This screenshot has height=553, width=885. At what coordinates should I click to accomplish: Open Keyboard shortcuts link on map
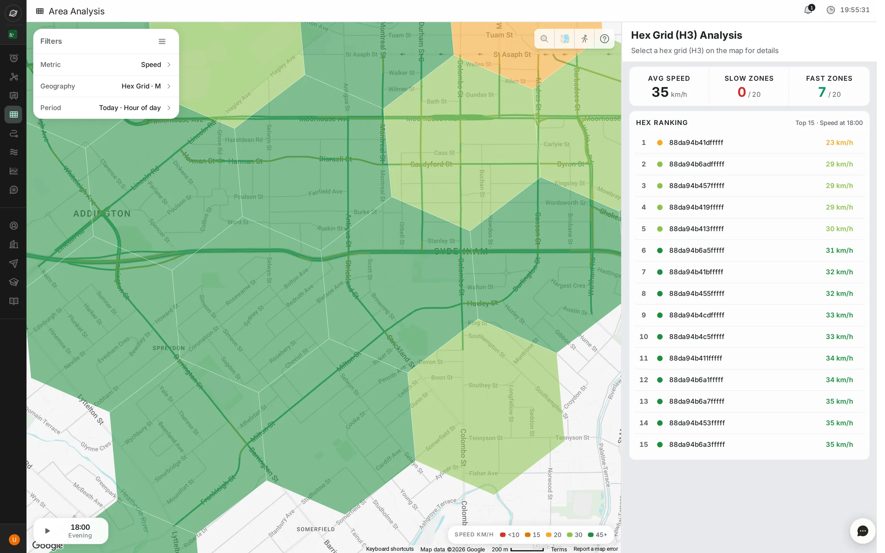[390, 549]
